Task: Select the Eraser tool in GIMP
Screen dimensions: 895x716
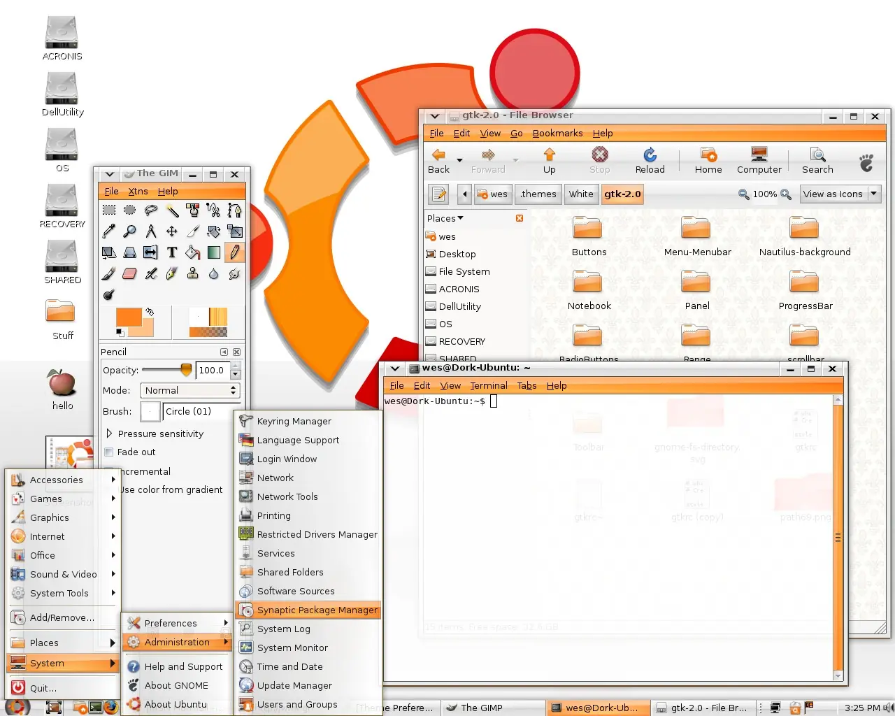Action: 130,273
